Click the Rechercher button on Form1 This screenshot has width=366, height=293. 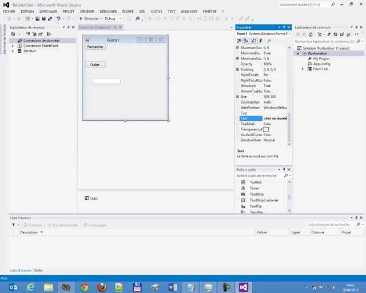(x=96, y=47)
